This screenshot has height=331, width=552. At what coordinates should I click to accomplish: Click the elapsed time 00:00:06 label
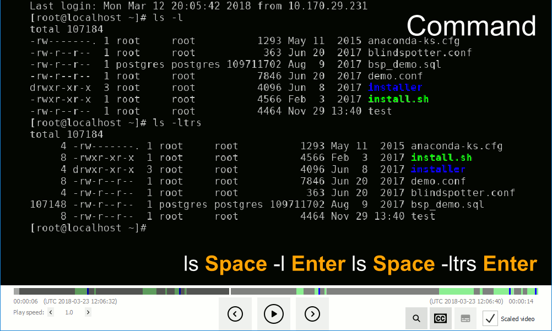(x=25, y=301)
